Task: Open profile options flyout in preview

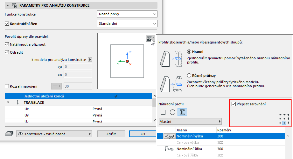Action: point(150,38)
